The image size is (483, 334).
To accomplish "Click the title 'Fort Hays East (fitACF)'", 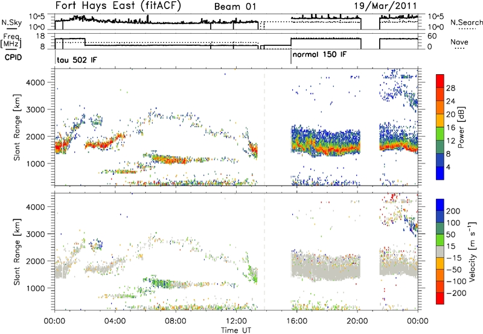I will click(x=118, y=6).
